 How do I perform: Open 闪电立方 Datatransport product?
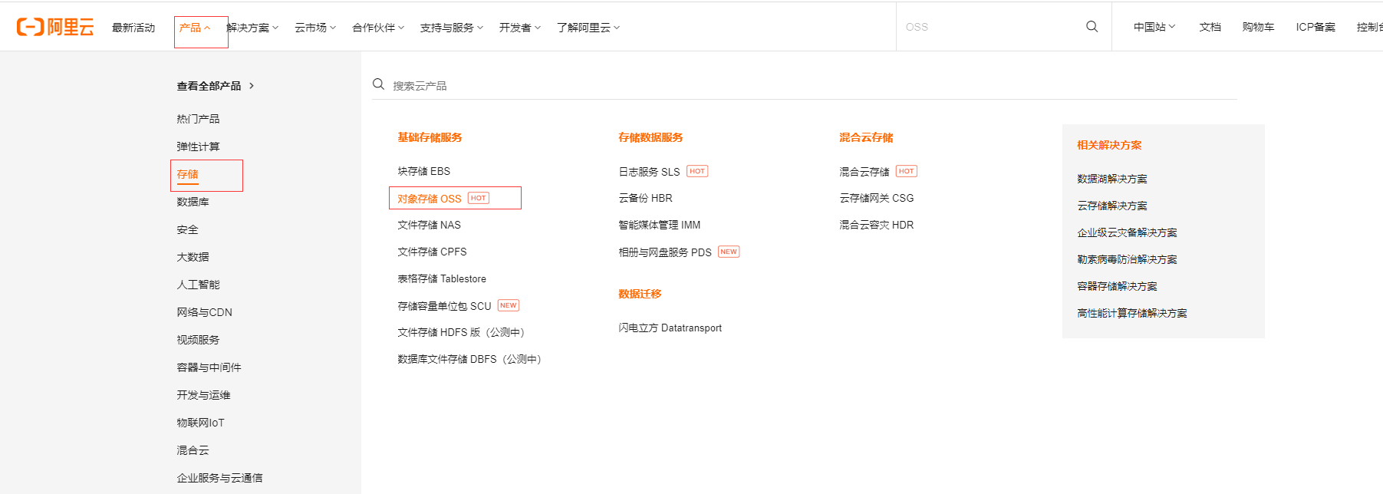pyautogui.click(x=670, y=328)
